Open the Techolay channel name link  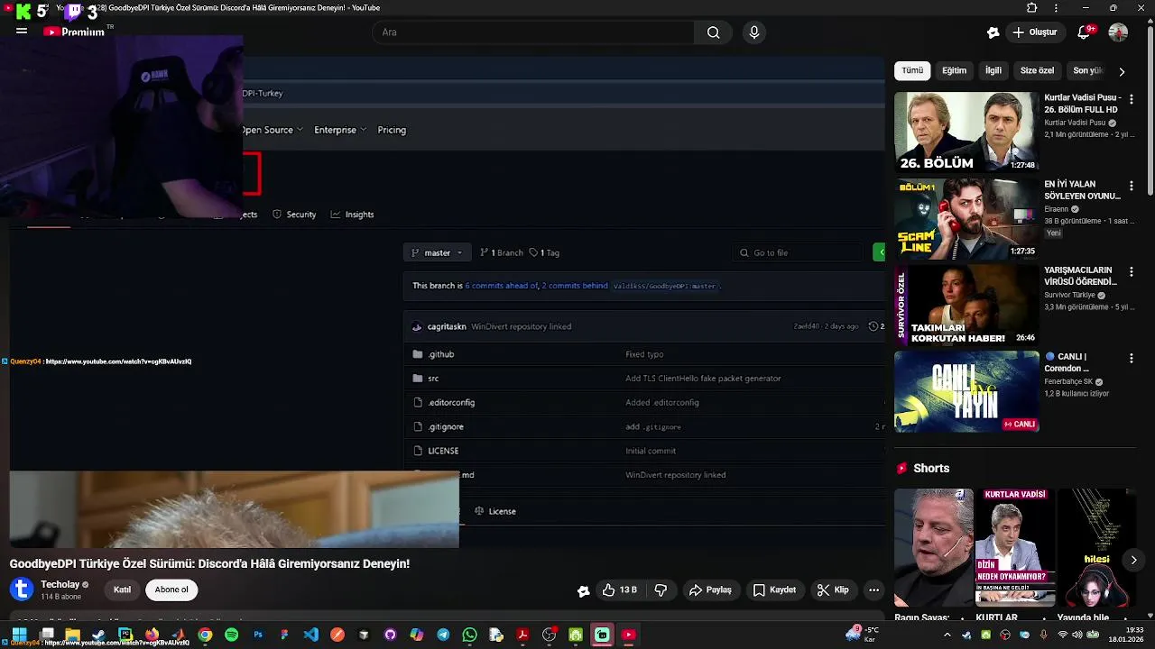[x=60, y=584]
